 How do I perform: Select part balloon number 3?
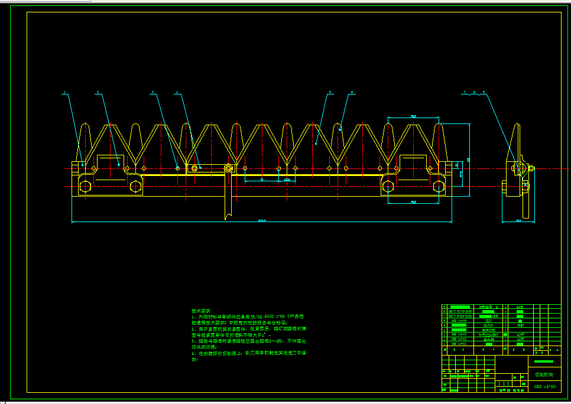coord(153,93)
